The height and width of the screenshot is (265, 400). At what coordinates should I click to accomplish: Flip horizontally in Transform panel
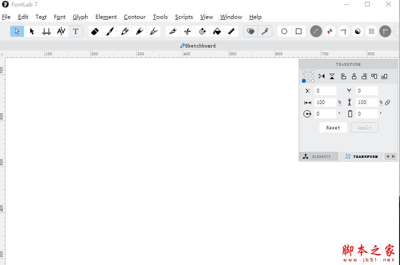[322, 76]
